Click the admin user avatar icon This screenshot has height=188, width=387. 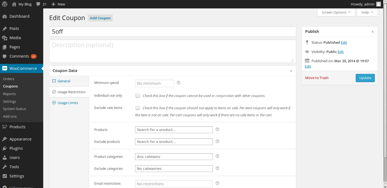(x=378, y=4)
